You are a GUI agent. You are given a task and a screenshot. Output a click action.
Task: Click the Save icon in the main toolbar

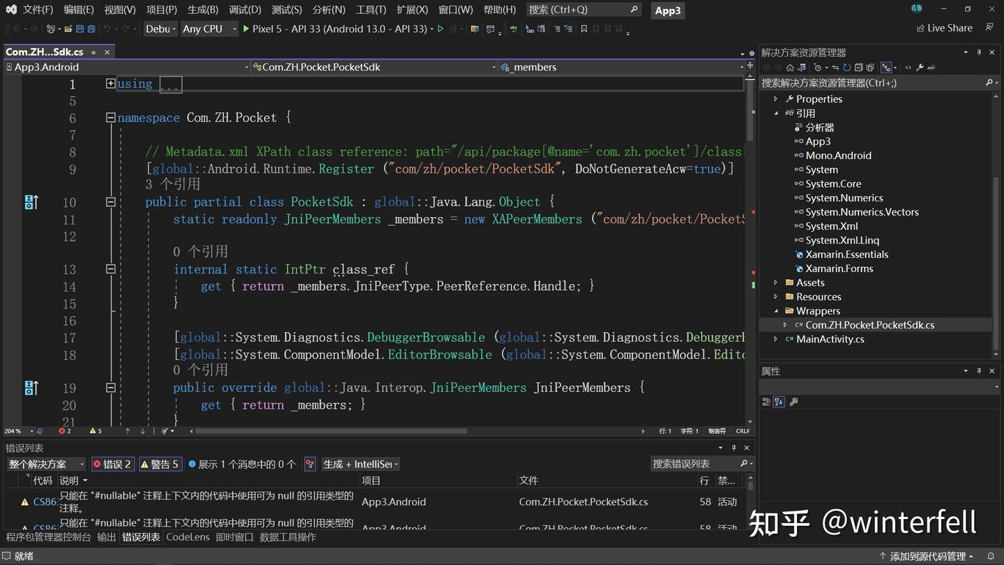[x=80, y=29]
